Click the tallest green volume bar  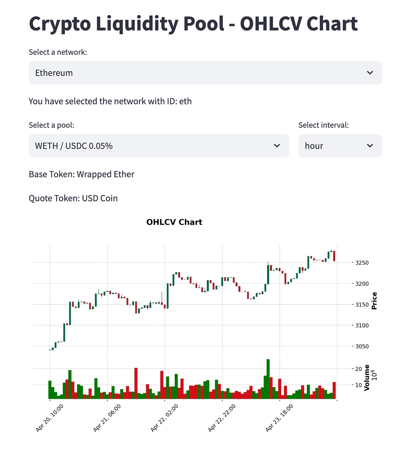click(268, 378)
